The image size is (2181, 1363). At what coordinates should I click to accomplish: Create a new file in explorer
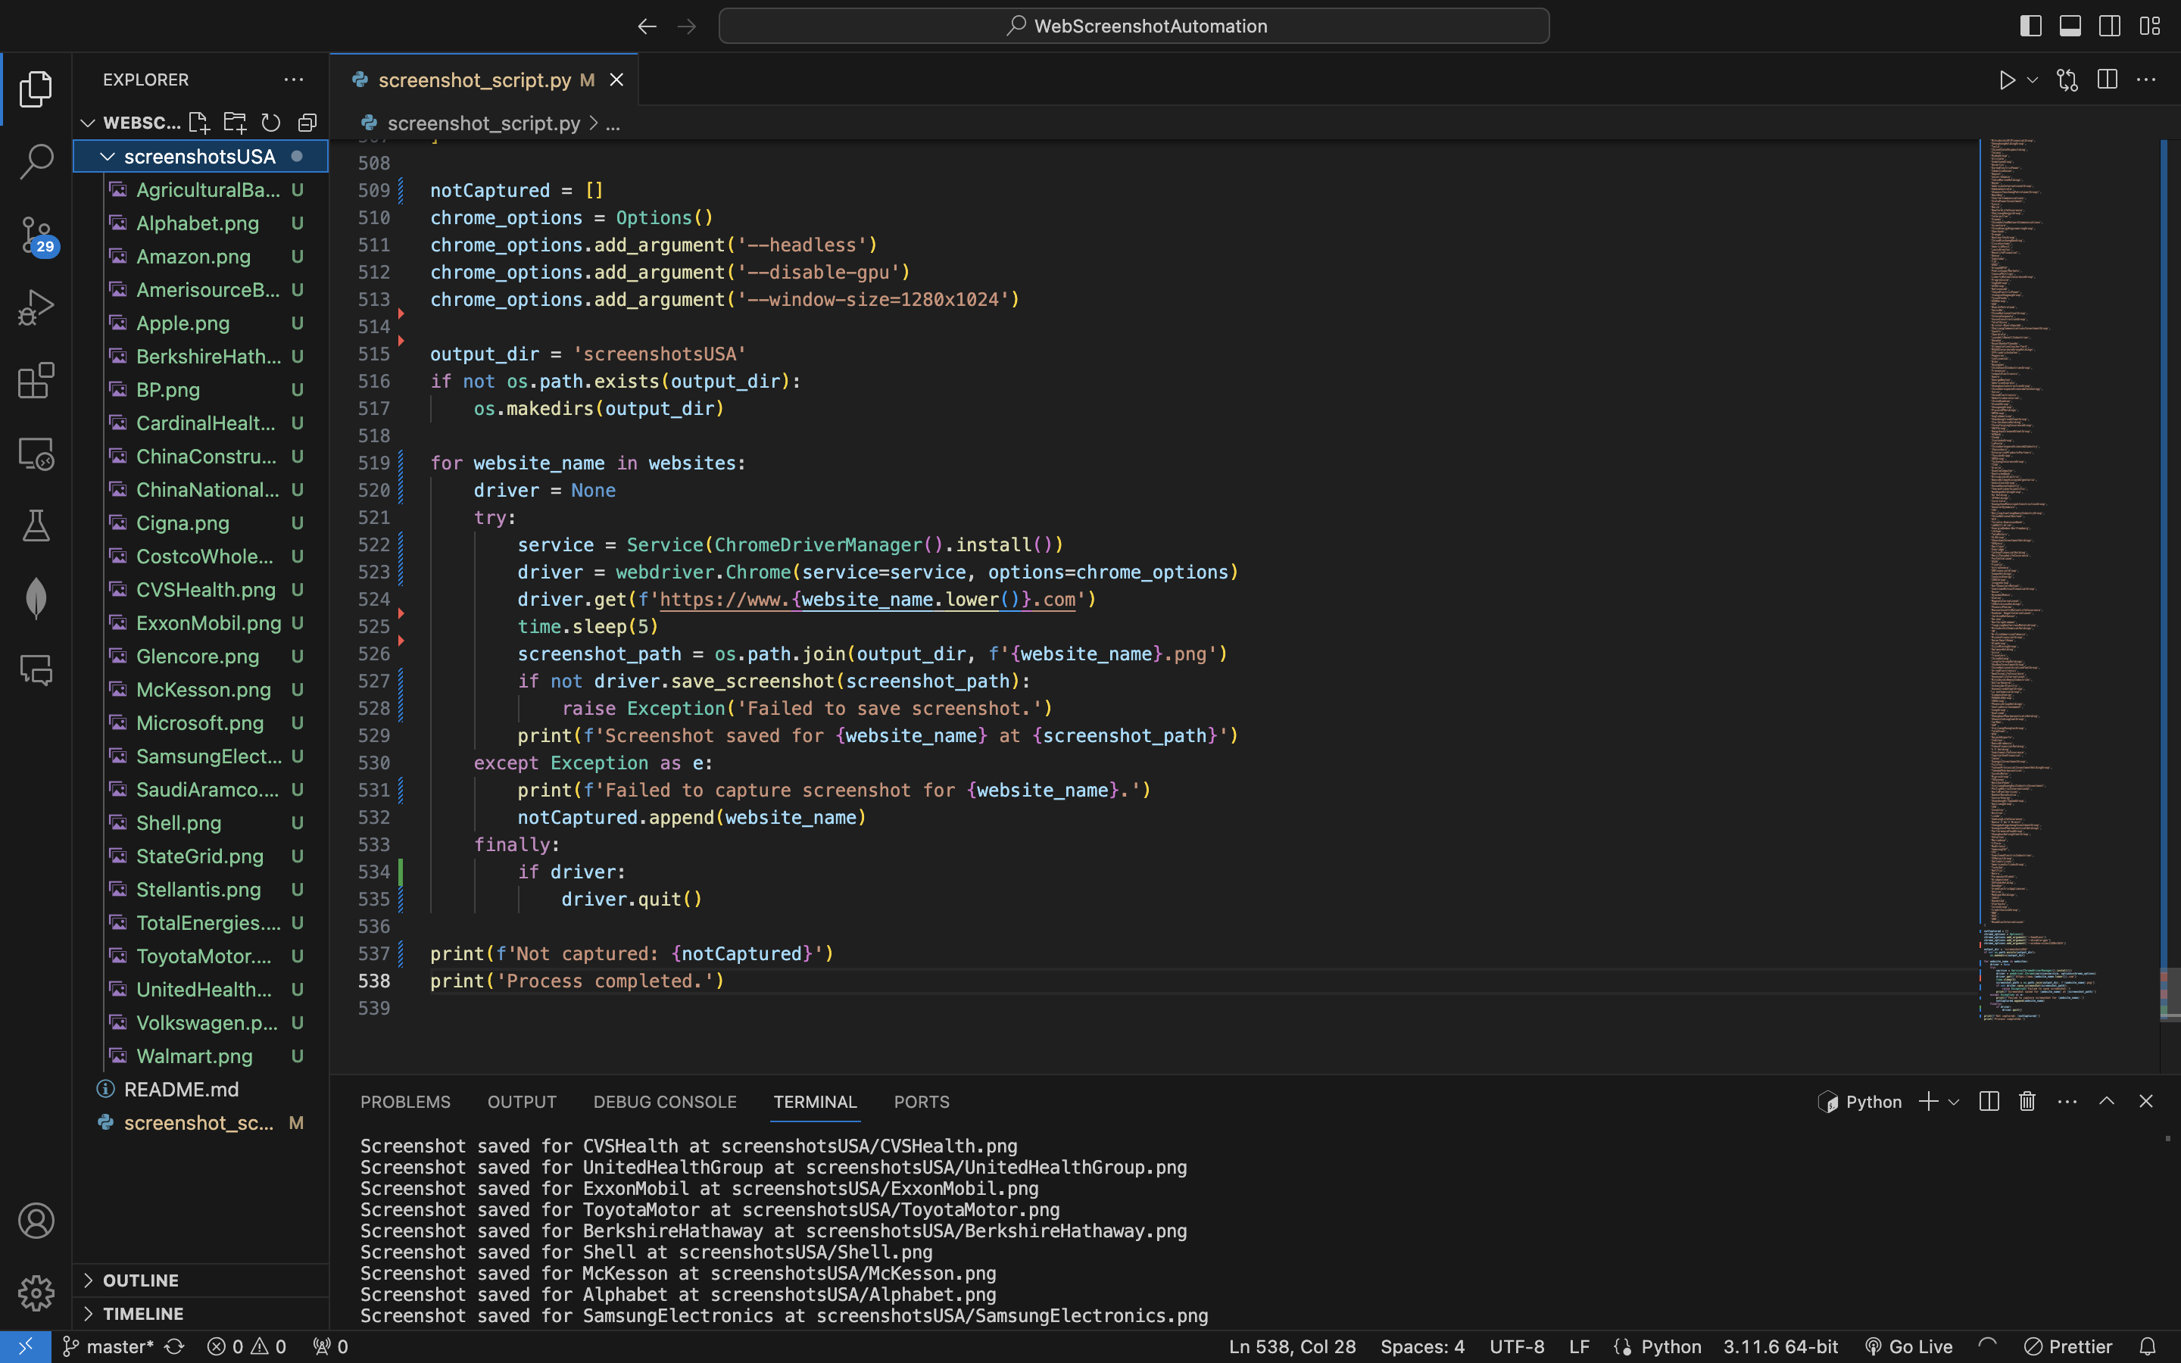(x=198, y=122)
